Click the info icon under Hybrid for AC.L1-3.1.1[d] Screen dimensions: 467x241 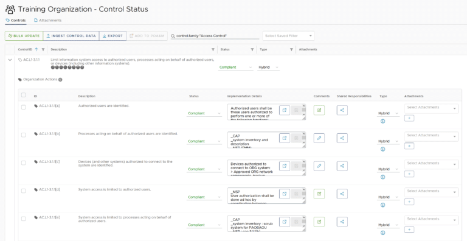pyautogui.click(x=383, y=205)
